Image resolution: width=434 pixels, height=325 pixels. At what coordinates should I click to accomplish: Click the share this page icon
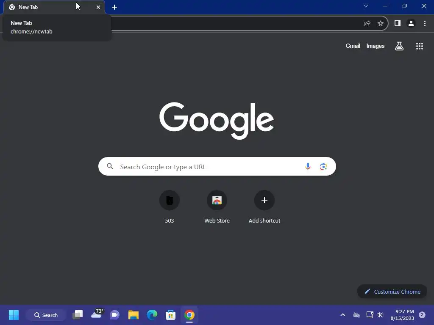point(367,24)
